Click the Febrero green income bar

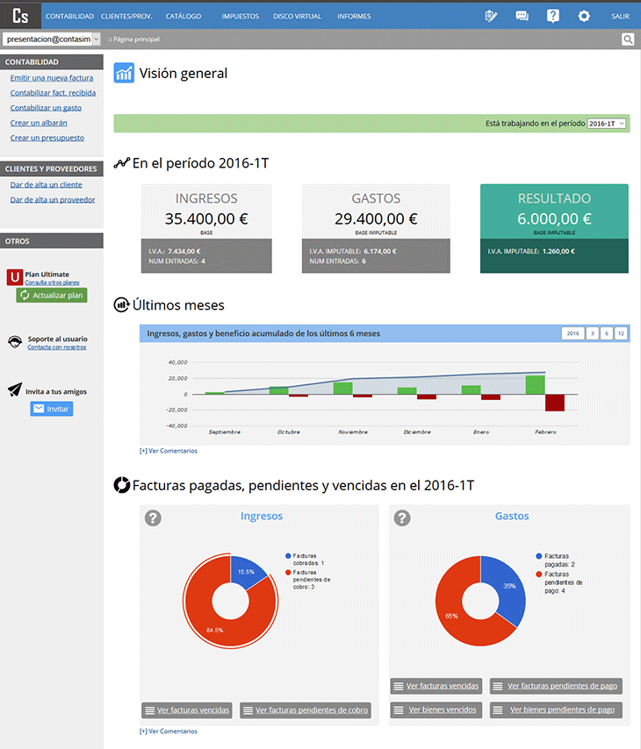536,385
